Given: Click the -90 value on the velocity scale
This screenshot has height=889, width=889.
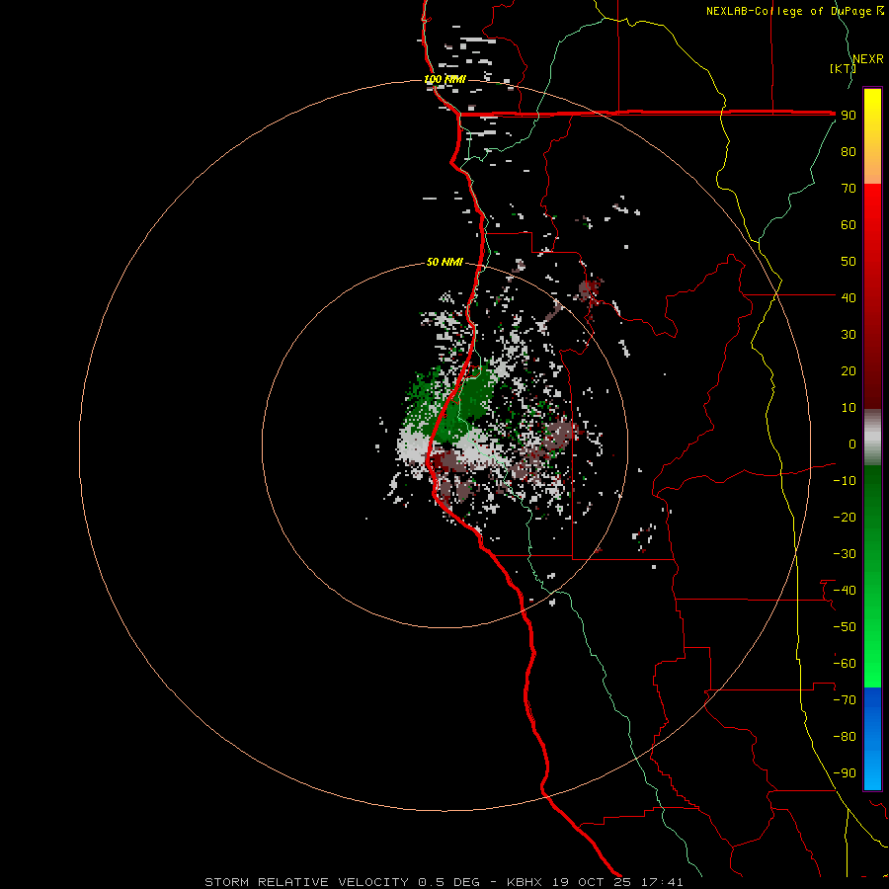Looking at the screenshot, I should click(x=845, y=772).
